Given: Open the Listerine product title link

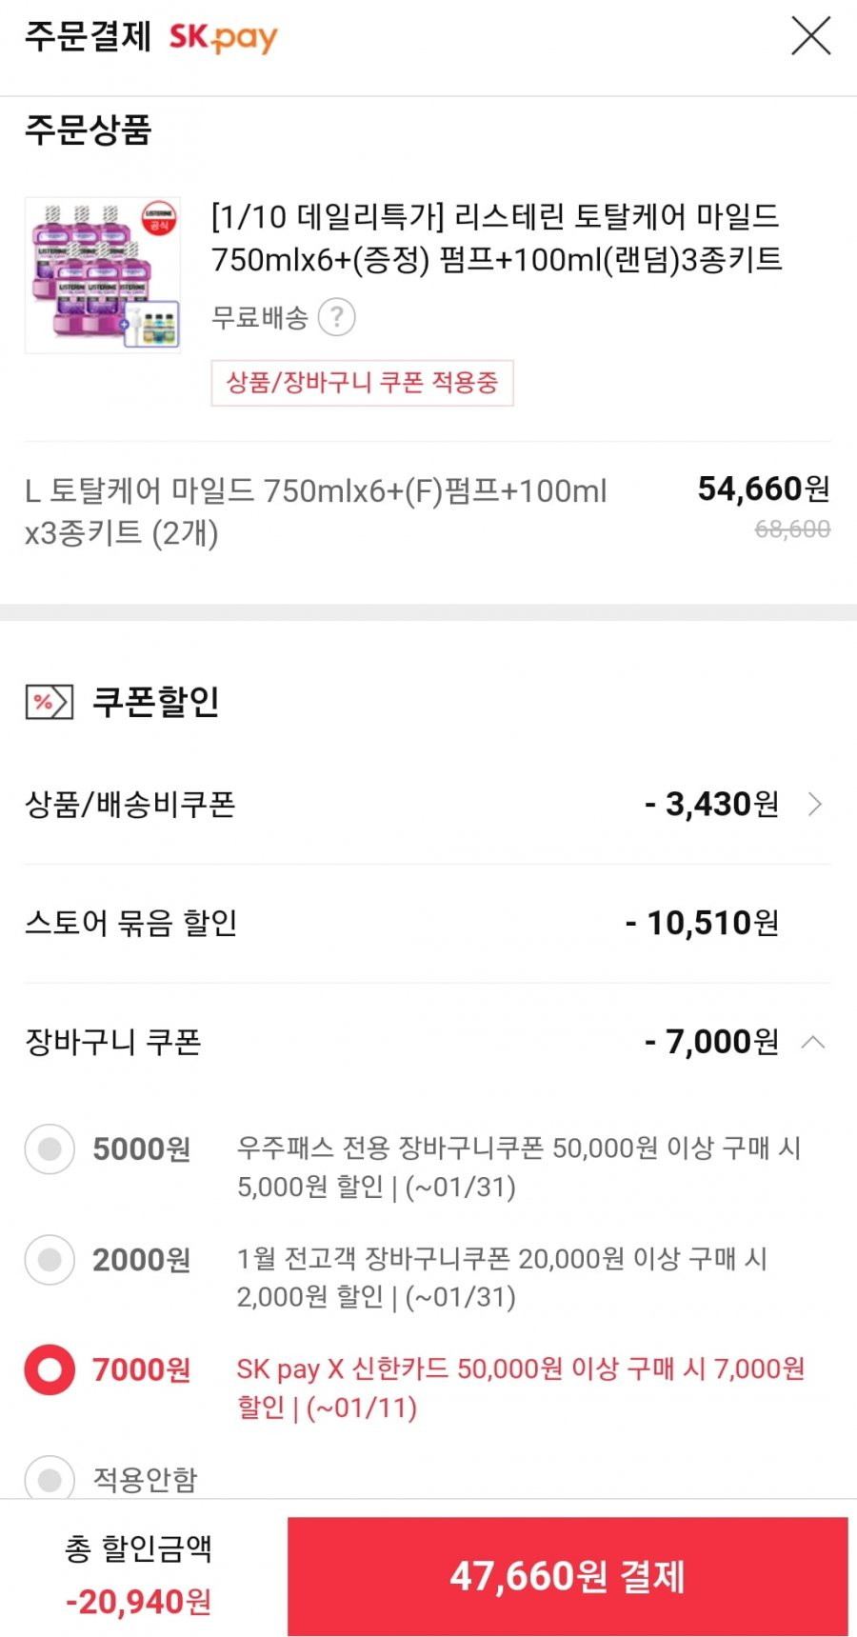Looking at the screenshot, I should pos(496,238).
